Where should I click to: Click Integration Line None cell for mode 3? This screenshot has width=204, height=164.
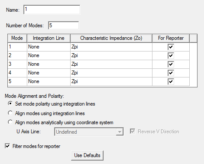(x=49, y=64)
